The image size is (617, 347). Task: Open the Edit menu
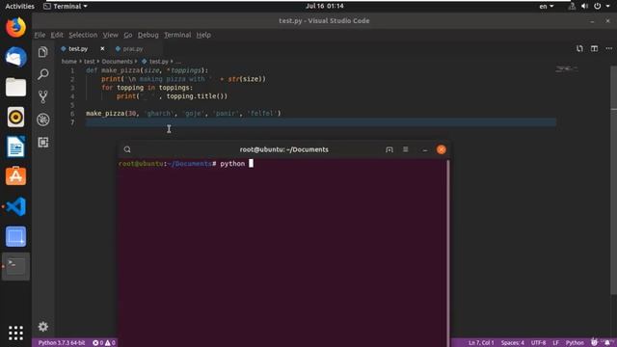click(x=57, y=35)
